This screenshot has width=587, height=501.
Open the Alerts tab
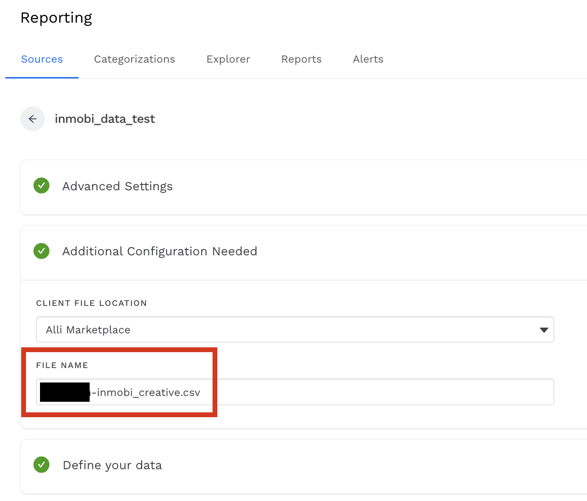368,59
